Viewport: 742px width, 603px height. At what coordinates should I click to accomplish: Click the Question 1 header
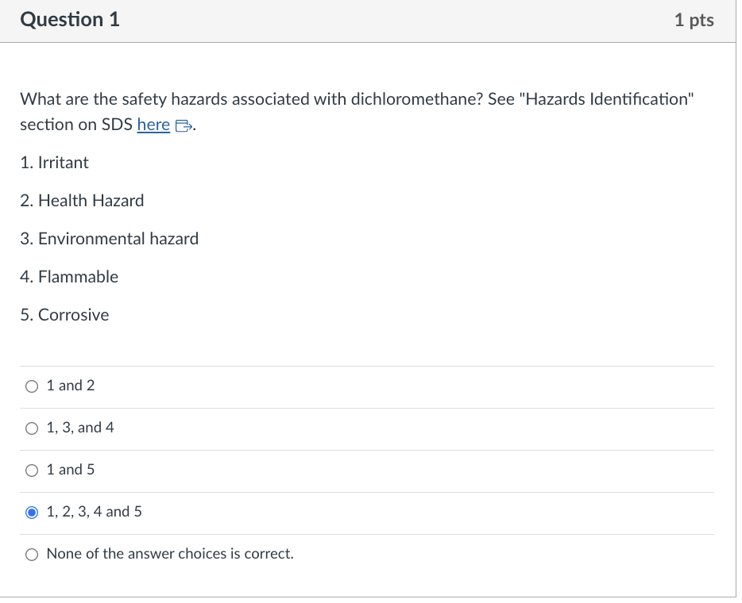[x=70, y=21]
